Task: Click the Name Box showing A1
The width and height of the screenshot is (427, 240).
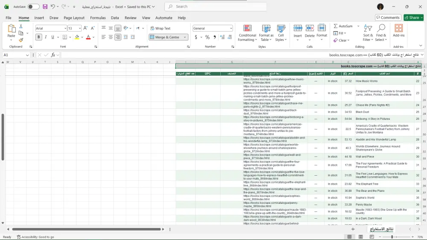Action: [x=16, y=55]
